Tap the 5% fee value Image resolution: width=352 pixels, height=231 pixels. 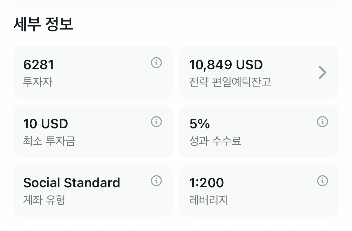tap(199, 124)
